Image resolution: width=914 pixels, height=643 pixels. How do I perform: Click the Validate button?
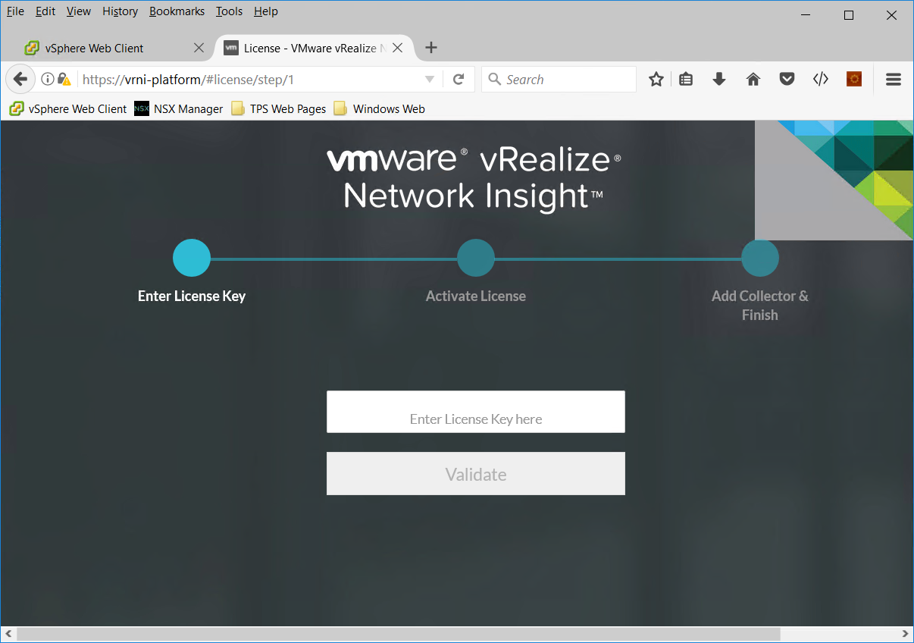[475, 473]
